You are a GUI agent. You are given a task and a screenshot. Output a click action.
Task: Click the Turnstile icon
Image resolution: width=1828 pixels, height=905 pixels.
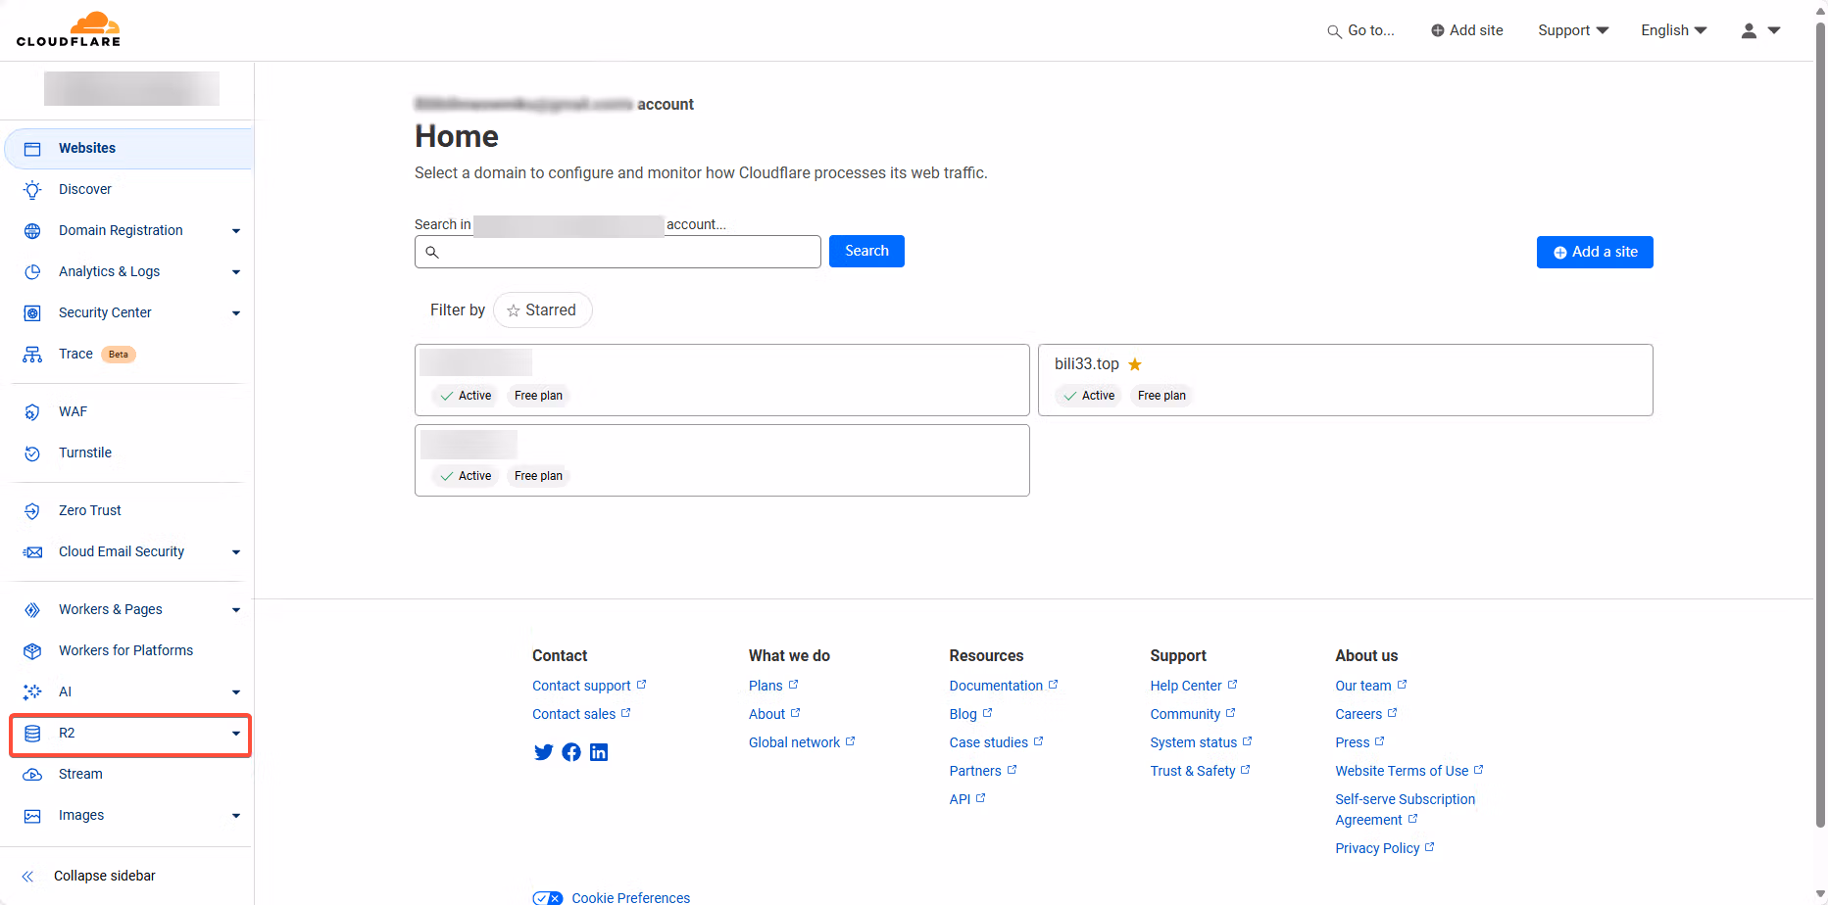click(x=32, y=453)
